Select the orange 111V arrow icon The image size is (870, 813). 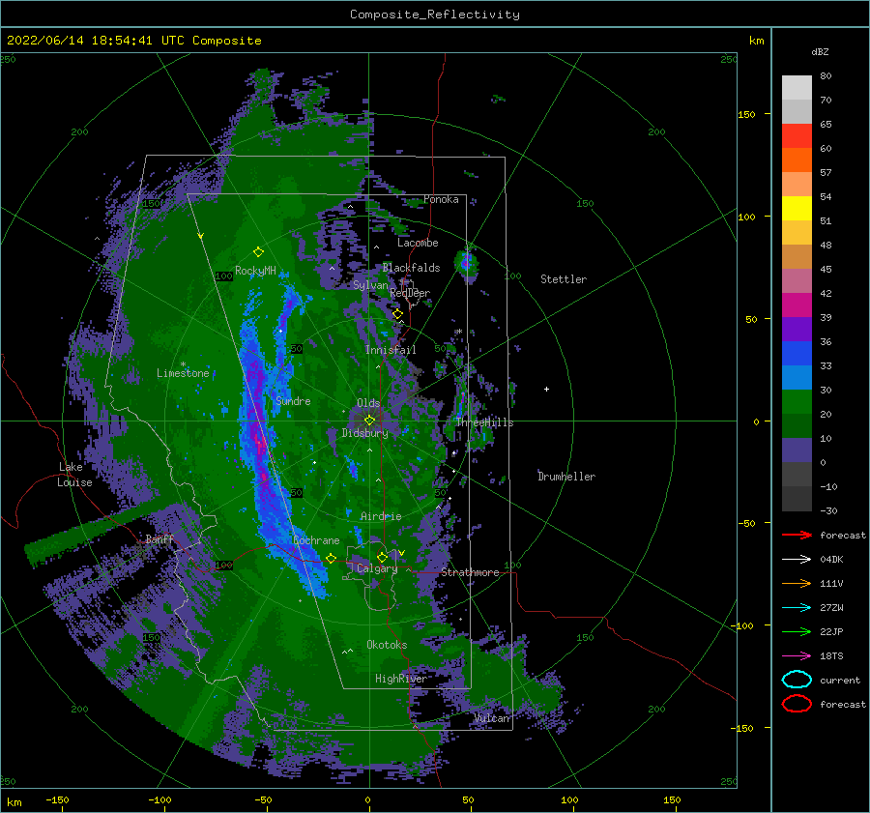click(x=797, y=583)
